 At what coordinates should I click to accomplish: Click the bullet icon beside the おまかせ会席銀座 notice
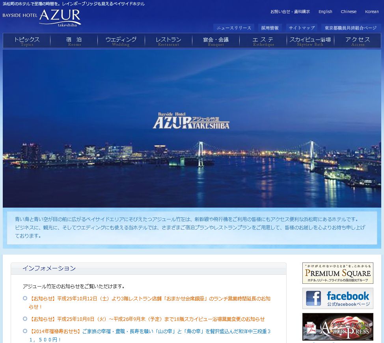(25, 298)
